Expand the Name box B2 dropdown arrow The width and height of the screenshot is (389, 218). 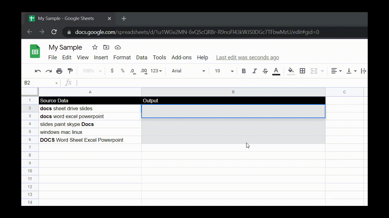click(57, 83)
